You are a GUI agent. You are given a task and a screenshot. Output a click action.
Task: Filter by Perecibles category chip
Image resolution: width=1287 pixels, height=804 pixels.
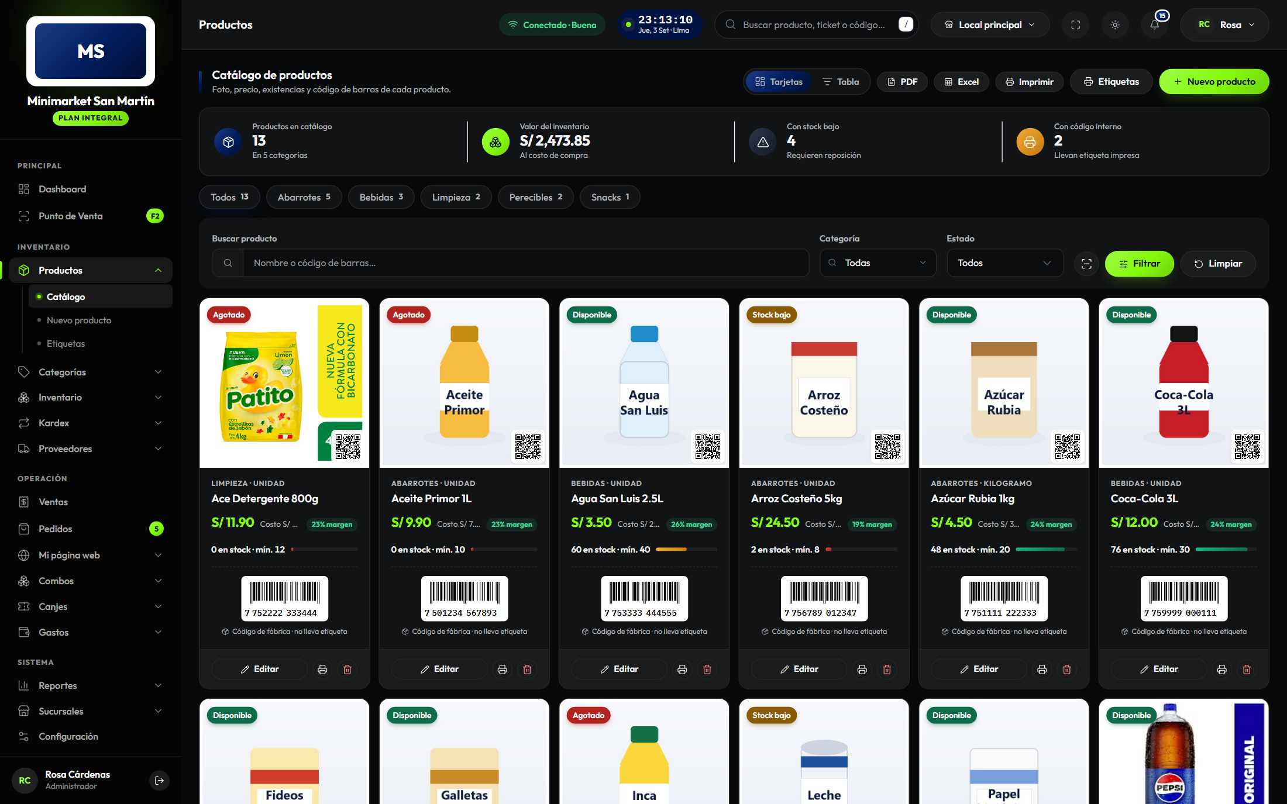tap(535, 197)
